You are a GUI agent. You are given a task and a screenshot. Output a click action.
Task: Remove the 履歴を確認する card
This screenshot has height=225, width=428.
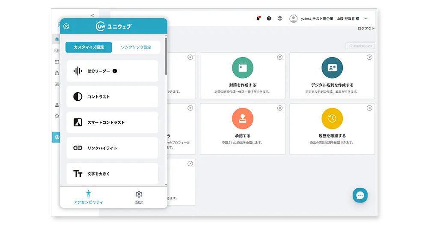coord(369,108)
